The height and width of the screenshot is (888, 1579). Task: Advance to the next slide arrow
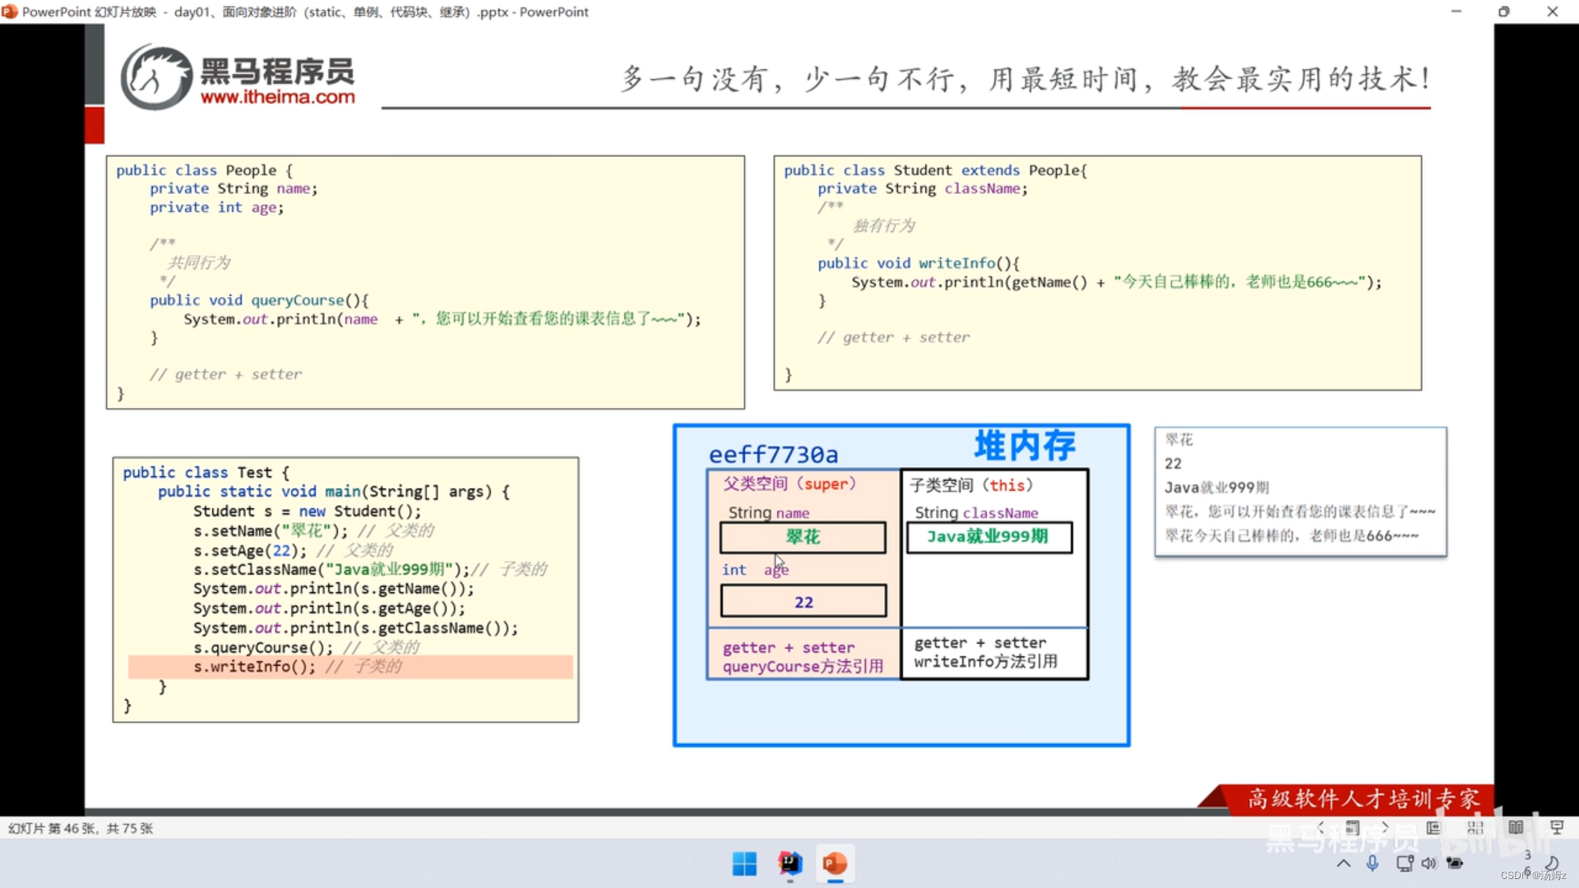click(x=1385, y=828)
